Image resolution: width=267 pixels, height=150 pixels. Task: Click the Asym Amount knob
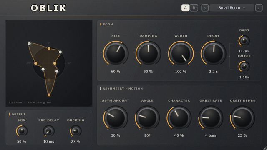point(116,117)
